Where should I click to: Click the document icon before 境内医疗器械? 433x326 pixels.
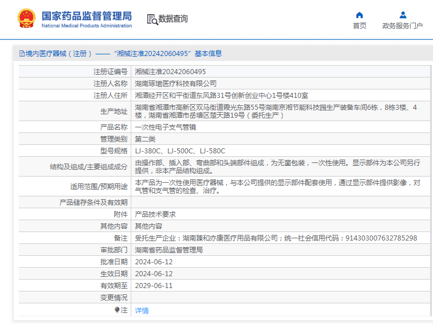tap(22, 54)
